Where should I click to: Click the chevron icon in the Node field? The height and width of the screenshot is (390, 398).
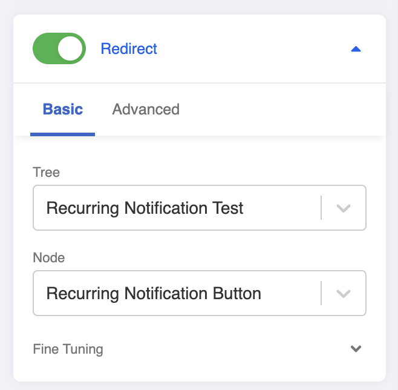[x=344, y=294]
